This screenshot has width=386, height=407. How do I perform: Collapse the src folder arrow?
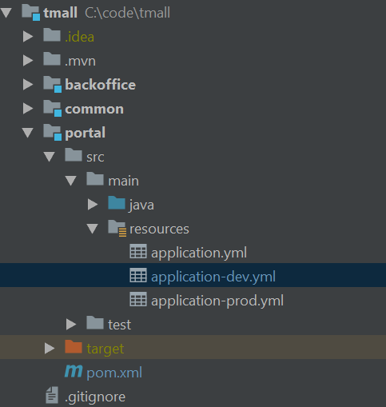50,157
